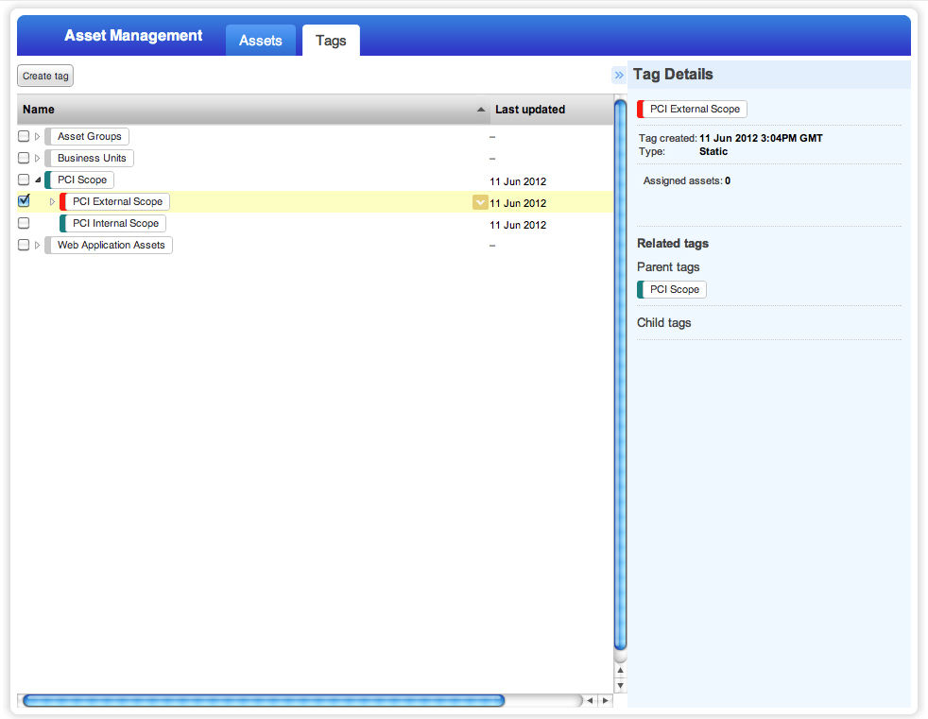This screenshot has width=928, height=719.
Task: Select the PCI Scope parent tag in Related tags
Action: 672,289
